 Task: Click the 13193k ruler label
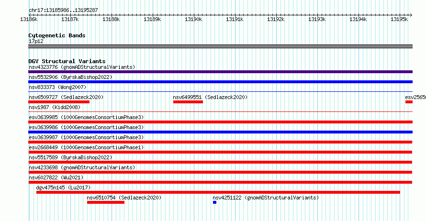(x=317, y=20)
